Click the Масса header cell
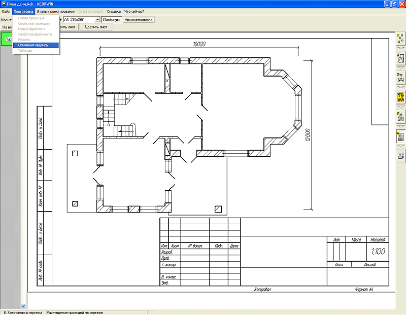 [356, 240]
